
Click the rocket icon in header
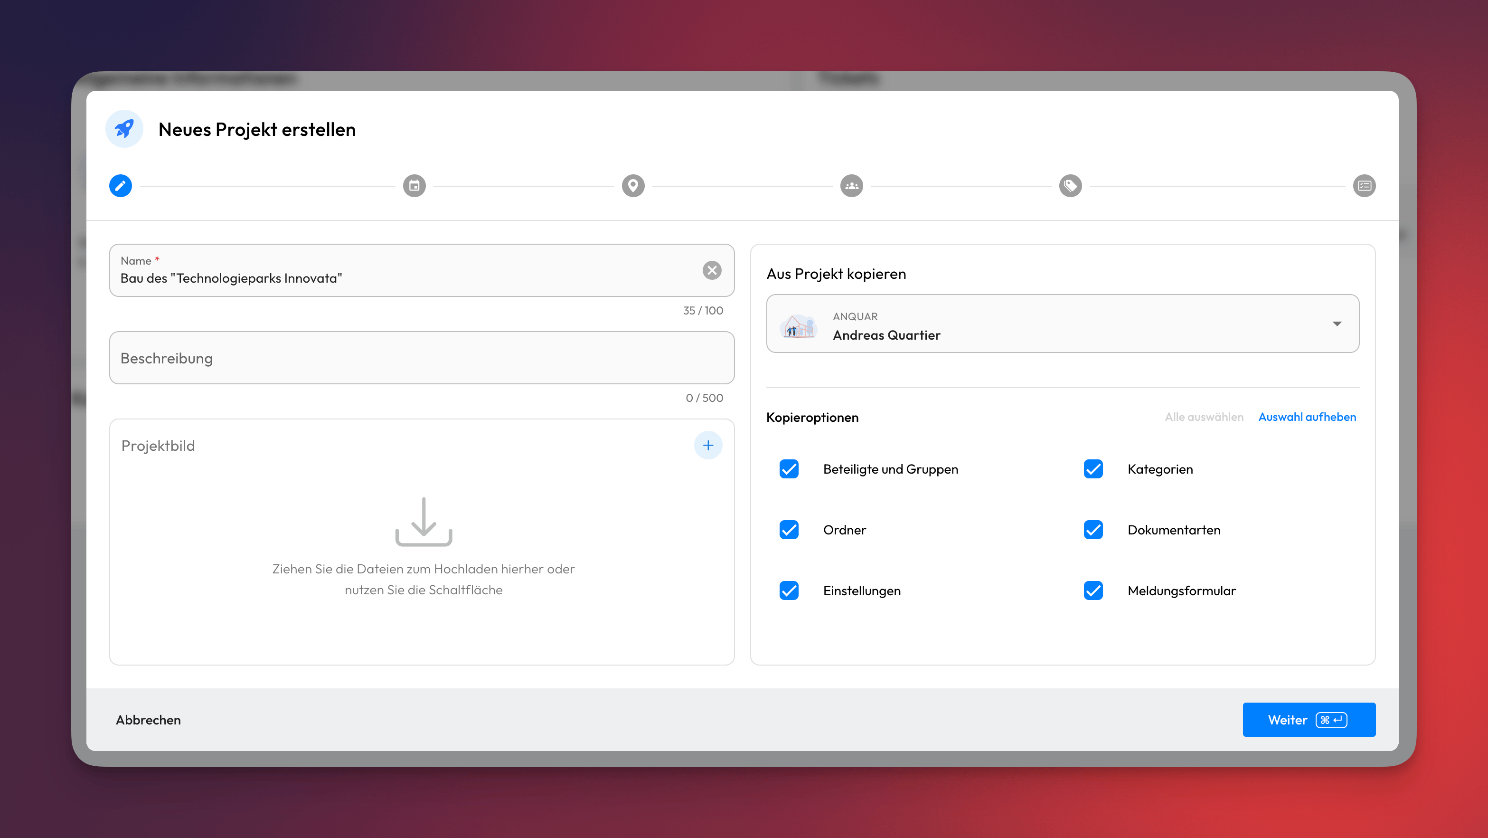124,129
